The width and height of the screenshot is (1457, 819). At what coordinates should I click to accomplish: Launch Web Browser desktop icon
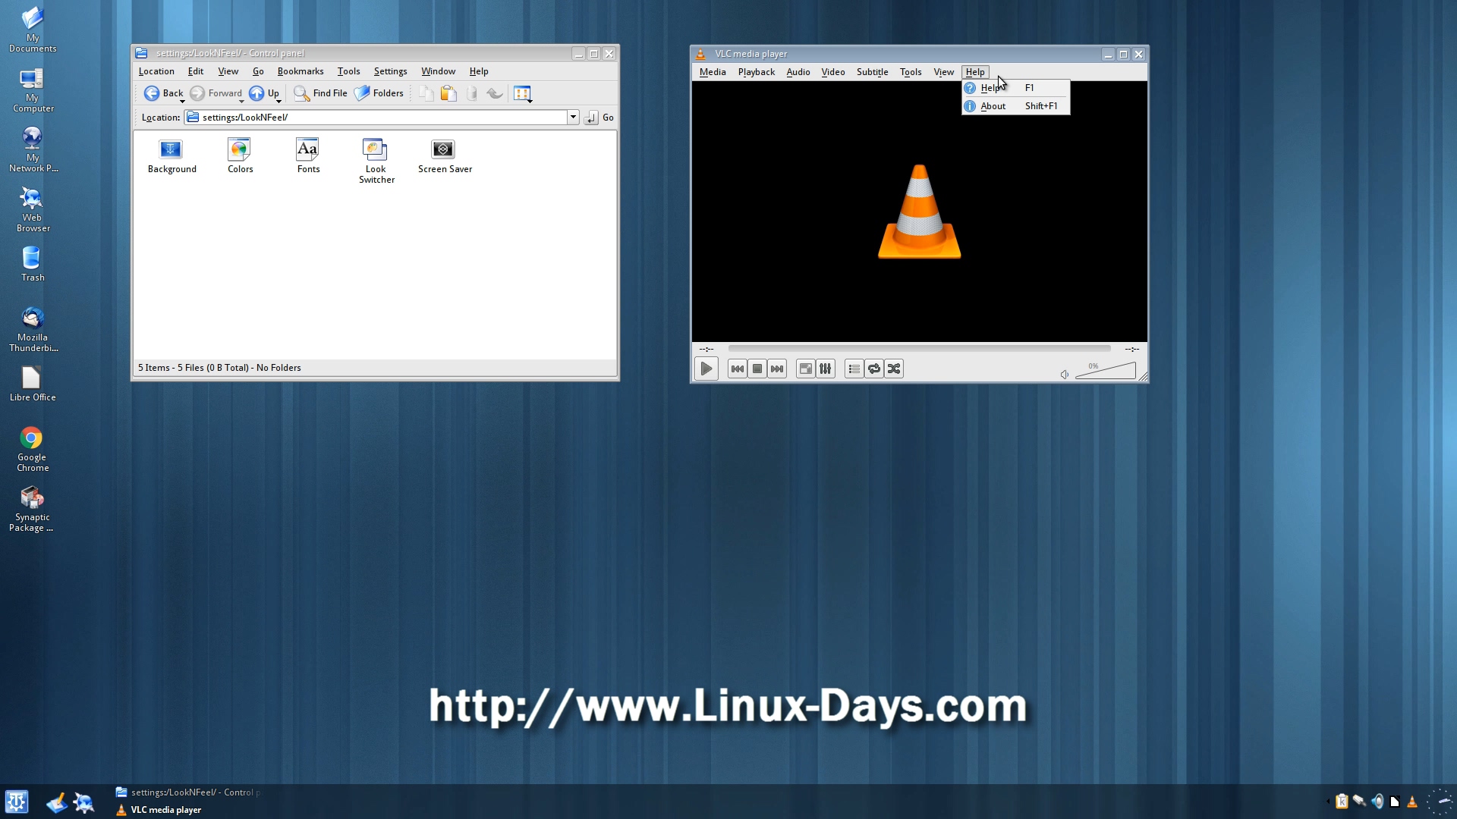[32, 210]
